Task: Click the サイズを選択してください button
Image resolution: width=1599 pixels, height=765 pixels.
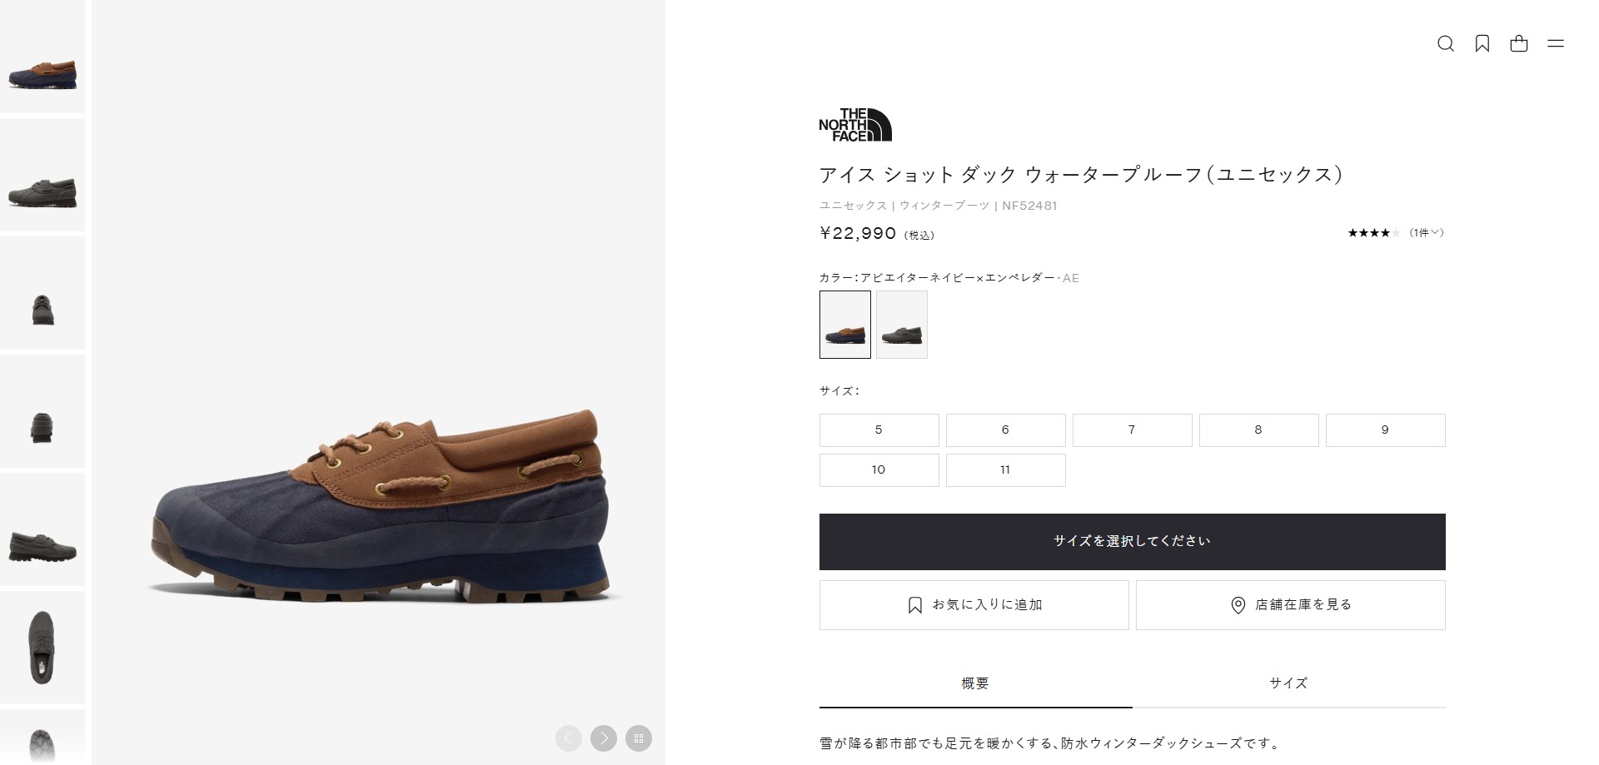Action: 1133,542
